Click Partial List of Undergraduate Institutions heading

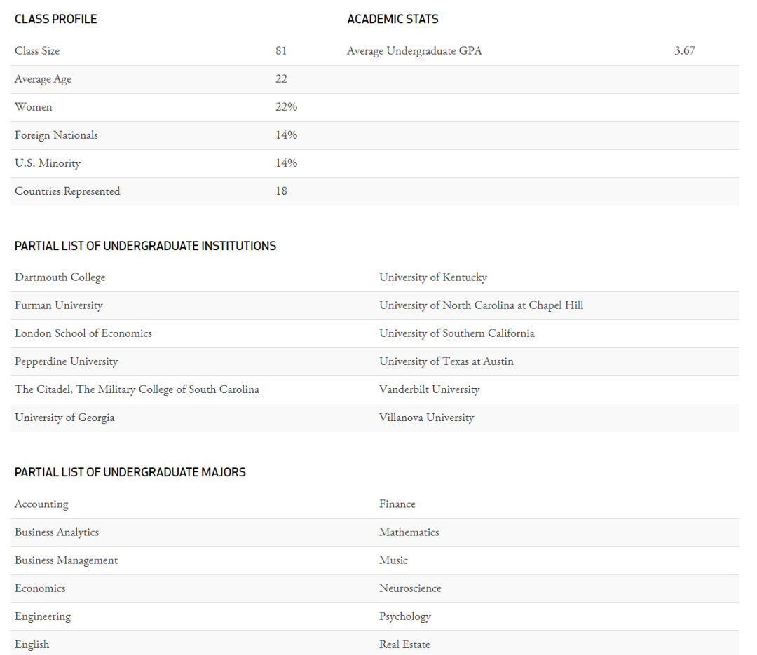[x=145, y=246]
